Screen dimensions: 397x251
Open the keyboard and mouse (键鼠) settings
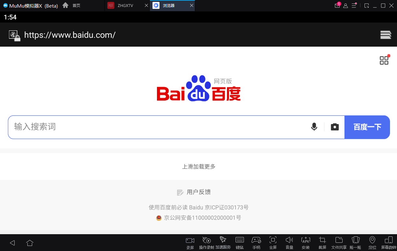(x=239, y=243)
